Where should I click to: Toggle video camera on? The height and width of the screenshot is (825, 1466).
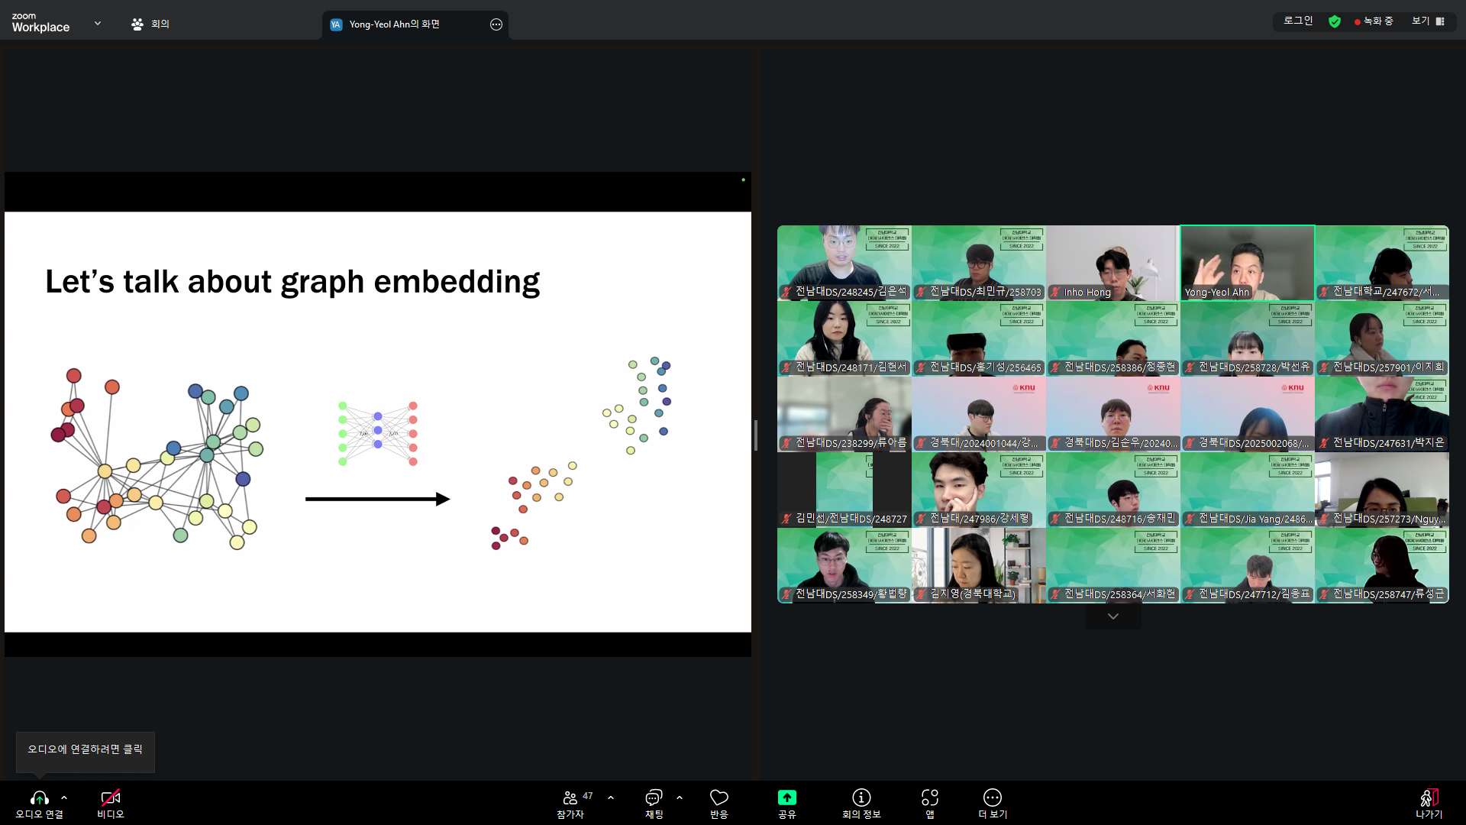[x=110, y=798]
